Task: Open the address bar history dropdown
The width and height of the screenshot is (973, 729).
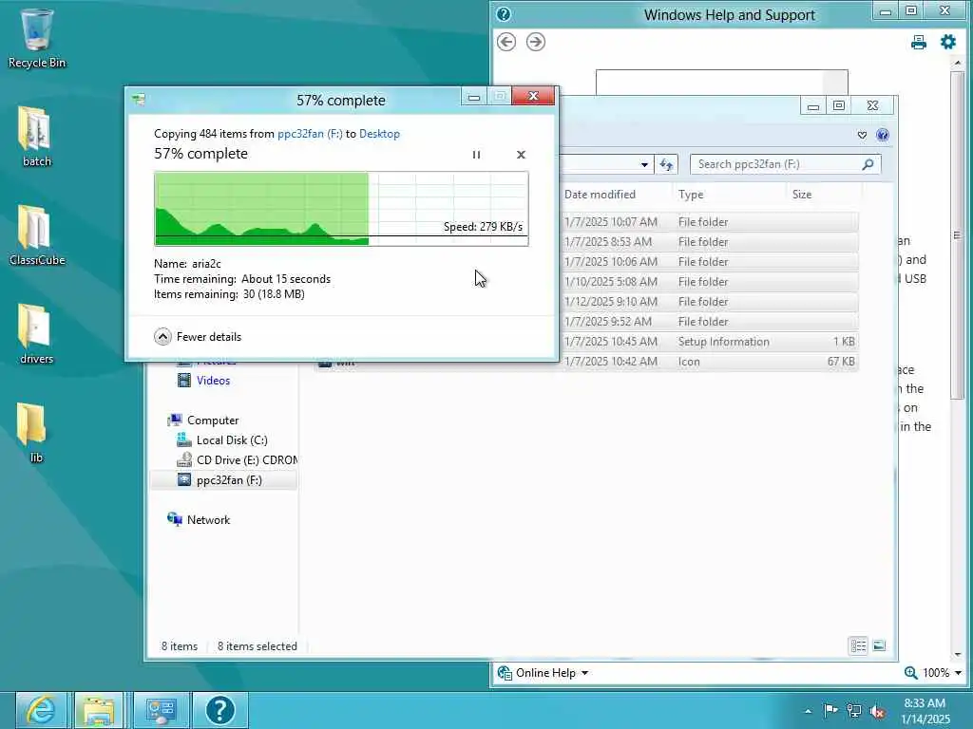Action: coord(644,164)
